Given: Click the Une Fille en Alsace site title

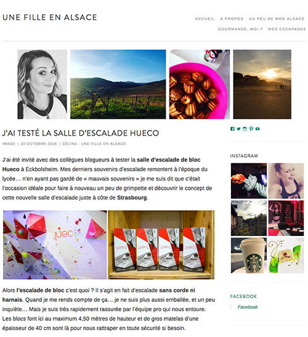Looking at the screenshot, I should click(50, 17).
